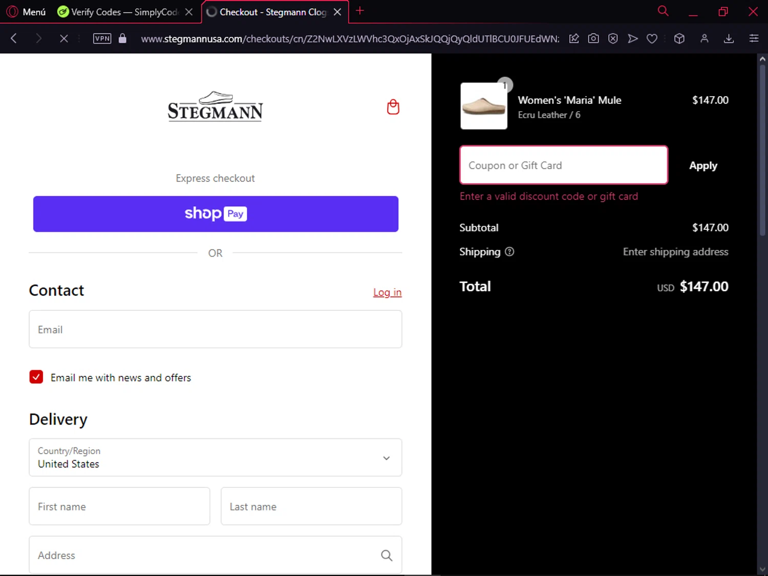Click the USD $147.00 total amount
Screen dimensions: 768x576
[x=692, y=286]
